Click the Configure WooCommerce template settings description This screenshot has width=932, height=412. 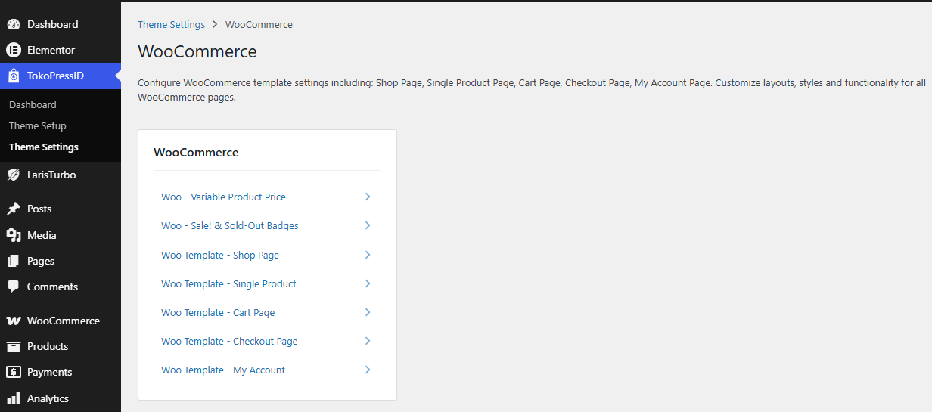coord(532,90)
